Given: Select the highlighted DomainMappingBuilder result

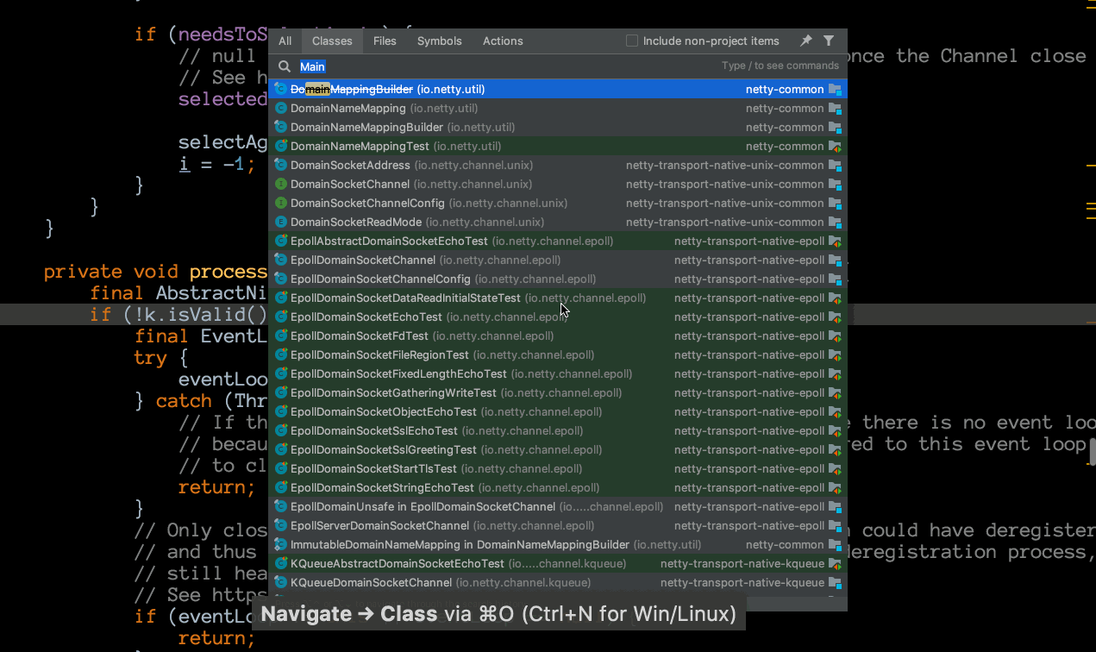Looking at the screenshot, I should [558, 89].
